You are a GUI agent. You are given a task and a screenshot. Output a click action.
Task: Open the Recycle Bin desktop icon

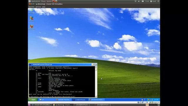coord(31,11)
